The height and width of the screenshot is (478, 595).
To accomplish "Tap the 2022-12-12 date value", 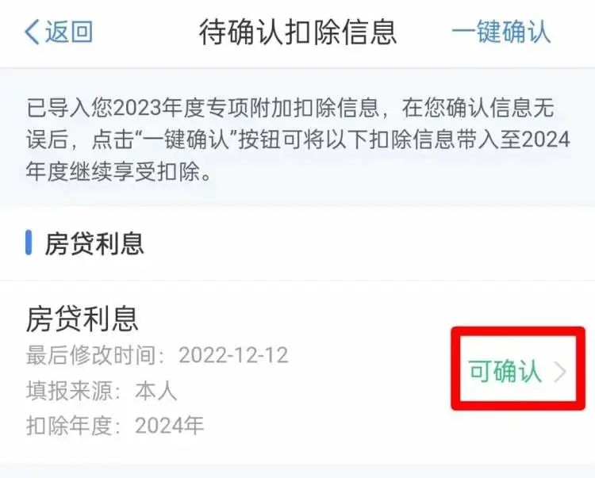I will click(x=233, y=356).
